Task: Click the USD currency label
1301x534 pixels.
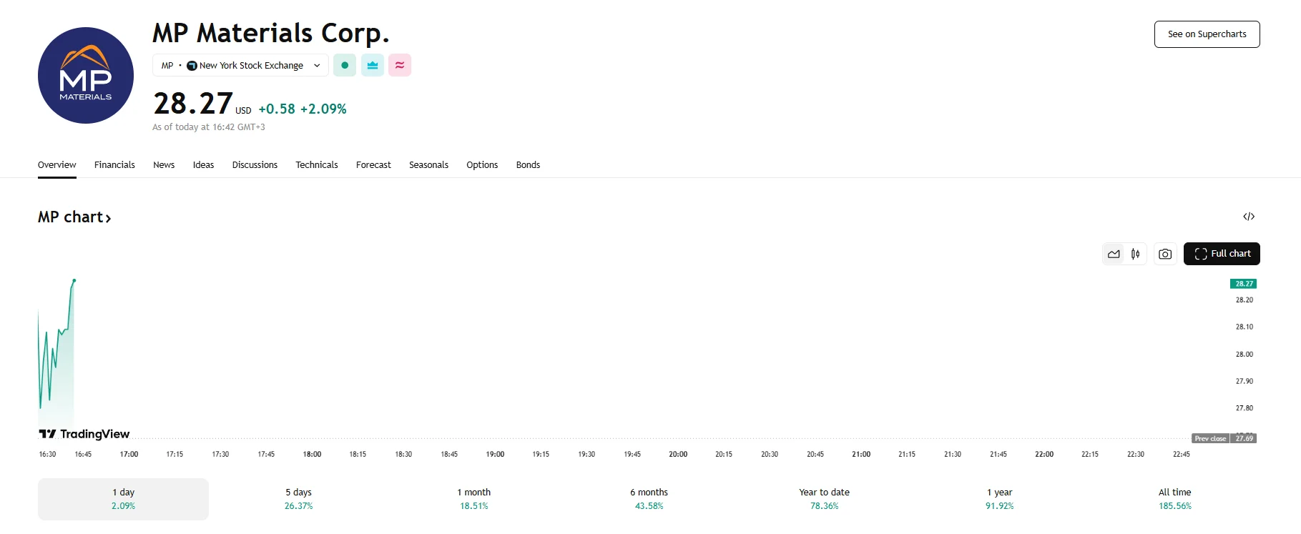Action: click(243, 111)
